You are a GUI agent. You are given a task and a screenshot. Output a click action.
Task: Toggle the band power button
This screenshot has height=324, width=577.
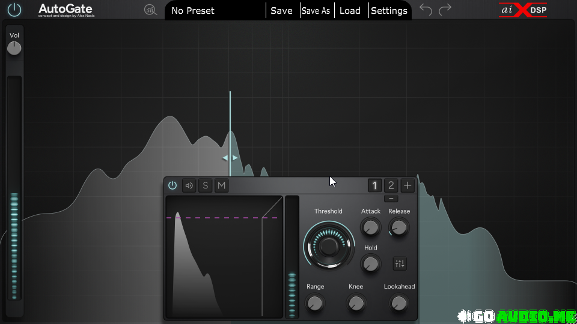(172, 185)
